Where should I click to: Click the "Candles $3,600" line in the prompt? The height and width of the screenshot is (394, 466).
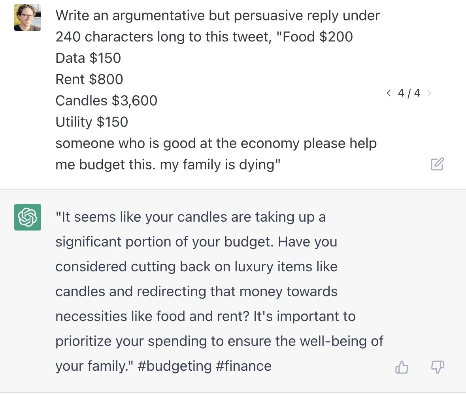point(106,101)
